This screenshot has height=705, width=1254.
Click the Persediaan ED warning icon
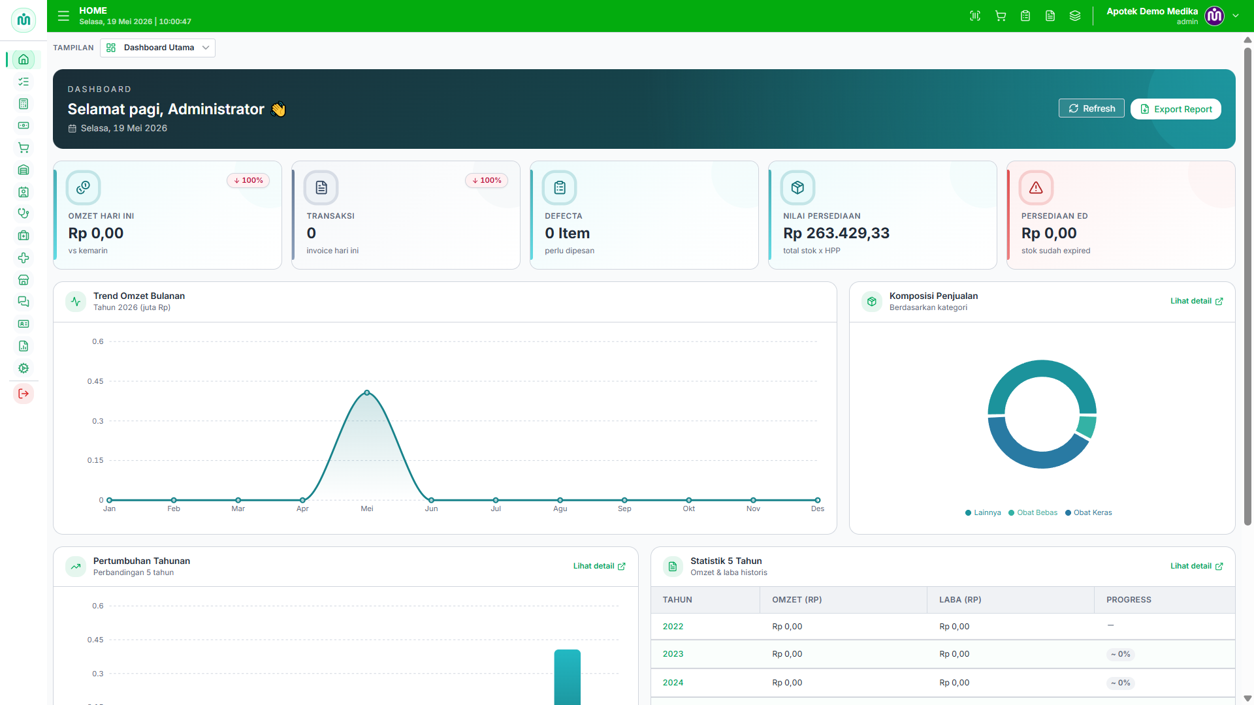click(1036, 188)
